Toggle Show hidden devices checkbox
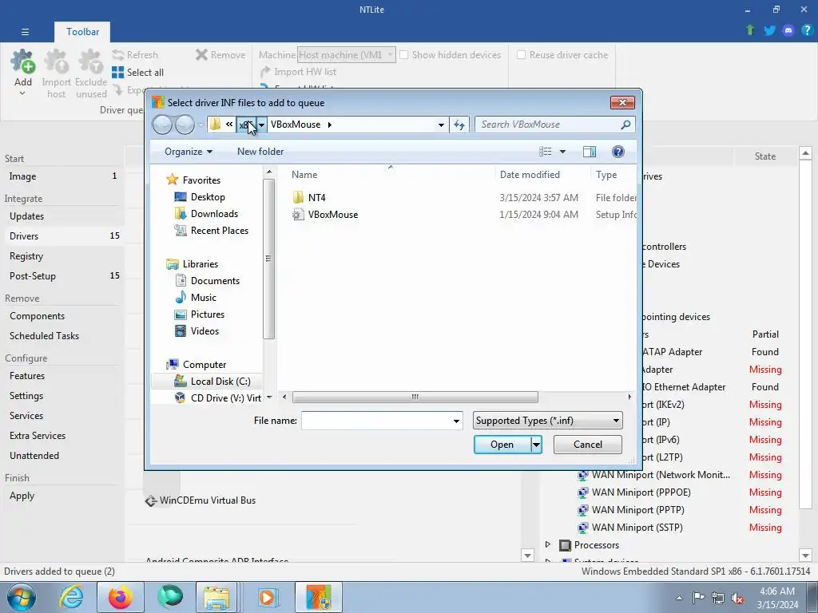 (403, 55)
